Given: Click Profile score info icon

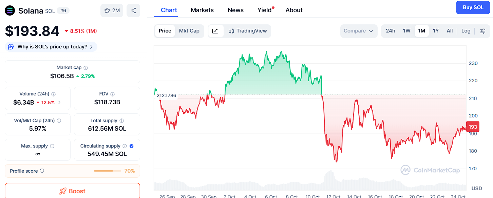Looking at the screenshot, I should [42, 171].
